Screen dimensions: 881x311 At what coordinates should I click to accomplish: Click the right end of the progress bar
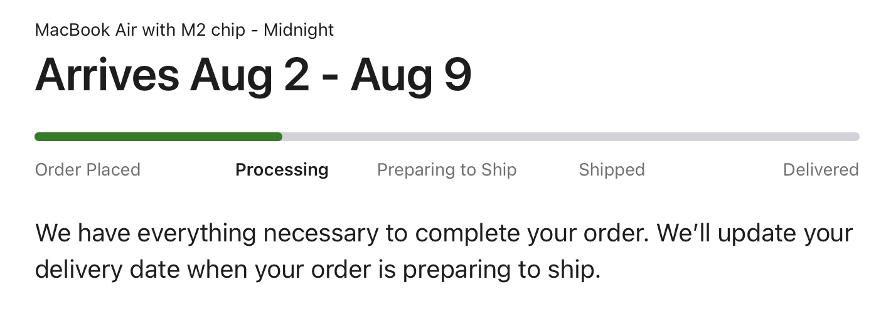coord(856,137)
